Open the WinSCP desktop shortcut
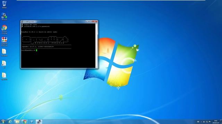This screenshot has width=222, height=124. tap(4, 17)
